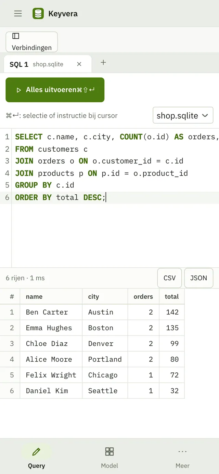The height and width of the screenshot is (474, 219).
Task: Select the Ben Carter cell
Action: (51, 312)
